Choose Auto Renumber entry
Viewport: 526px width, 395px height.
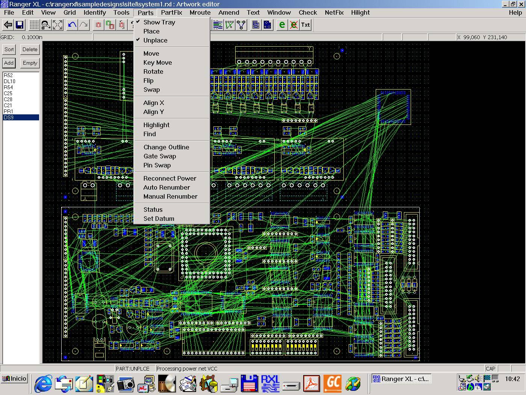[172, 187]
